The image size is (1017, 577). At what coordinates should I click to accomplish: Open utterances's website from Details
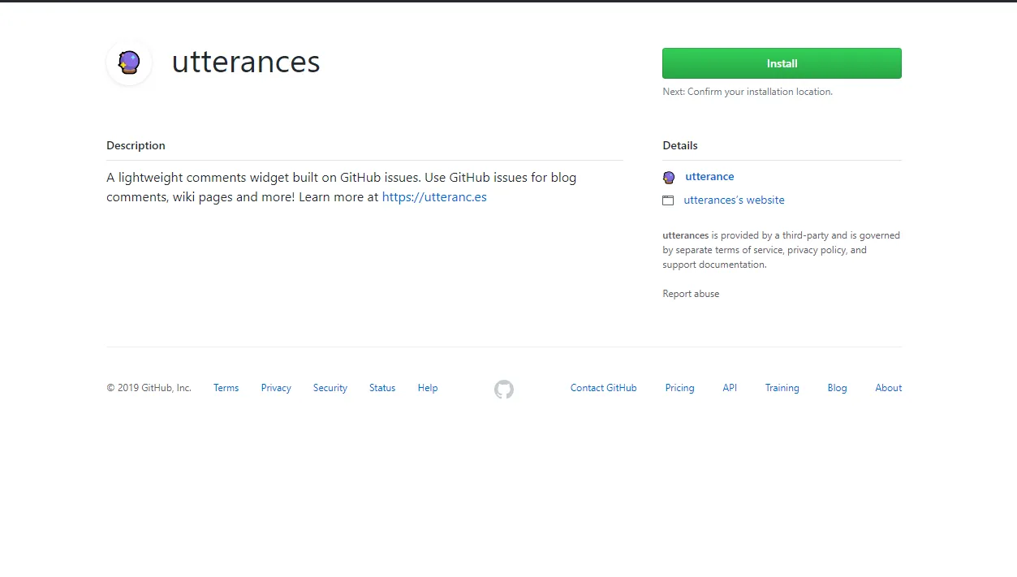pos(734,200)
